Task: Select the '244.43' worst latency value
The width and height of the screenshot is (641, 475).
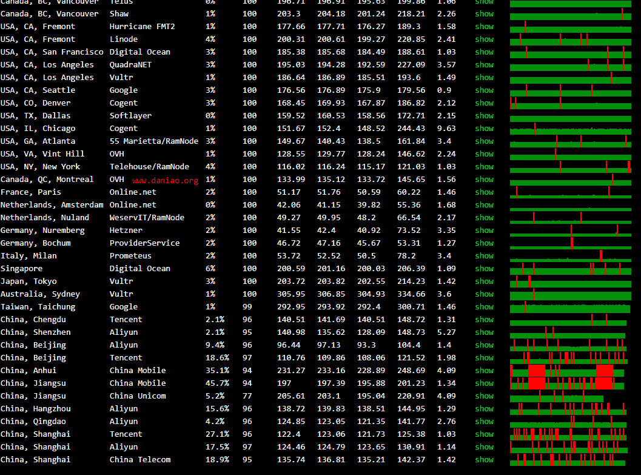Action: pos(411,129)
